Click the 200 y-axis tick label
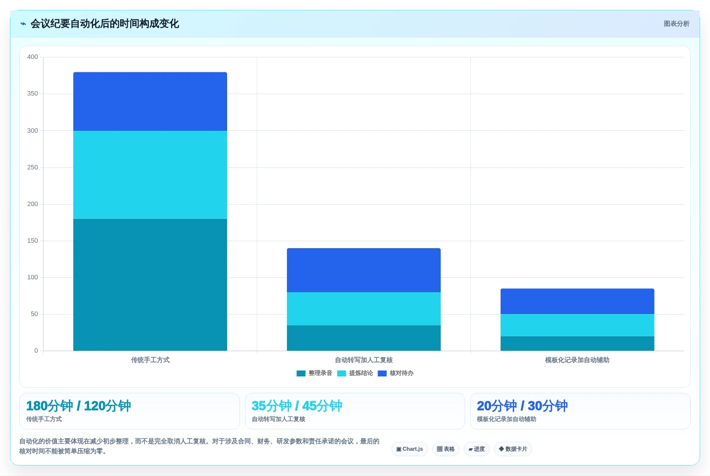Viewport: 710px width, 476px height. click(x=33, y=204)
